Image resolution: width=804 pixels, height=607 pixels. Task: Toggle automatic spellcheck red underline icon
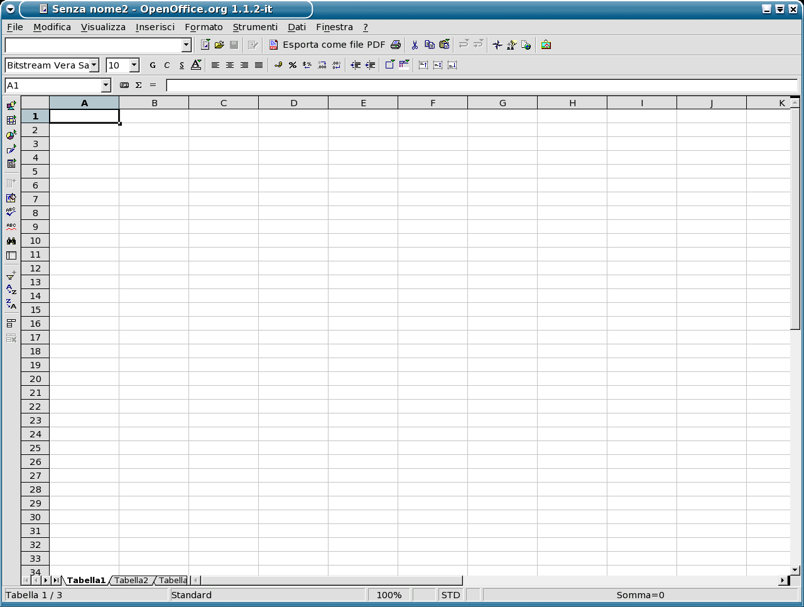[x=11, y=227]
